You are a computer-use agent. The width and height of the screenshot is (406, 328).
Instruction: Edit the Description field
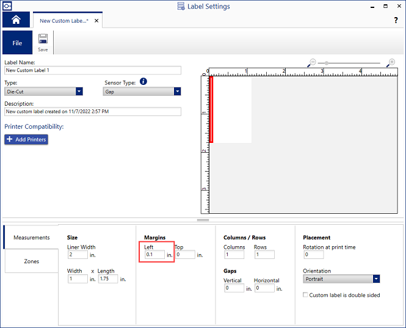(x=93, y=112)
